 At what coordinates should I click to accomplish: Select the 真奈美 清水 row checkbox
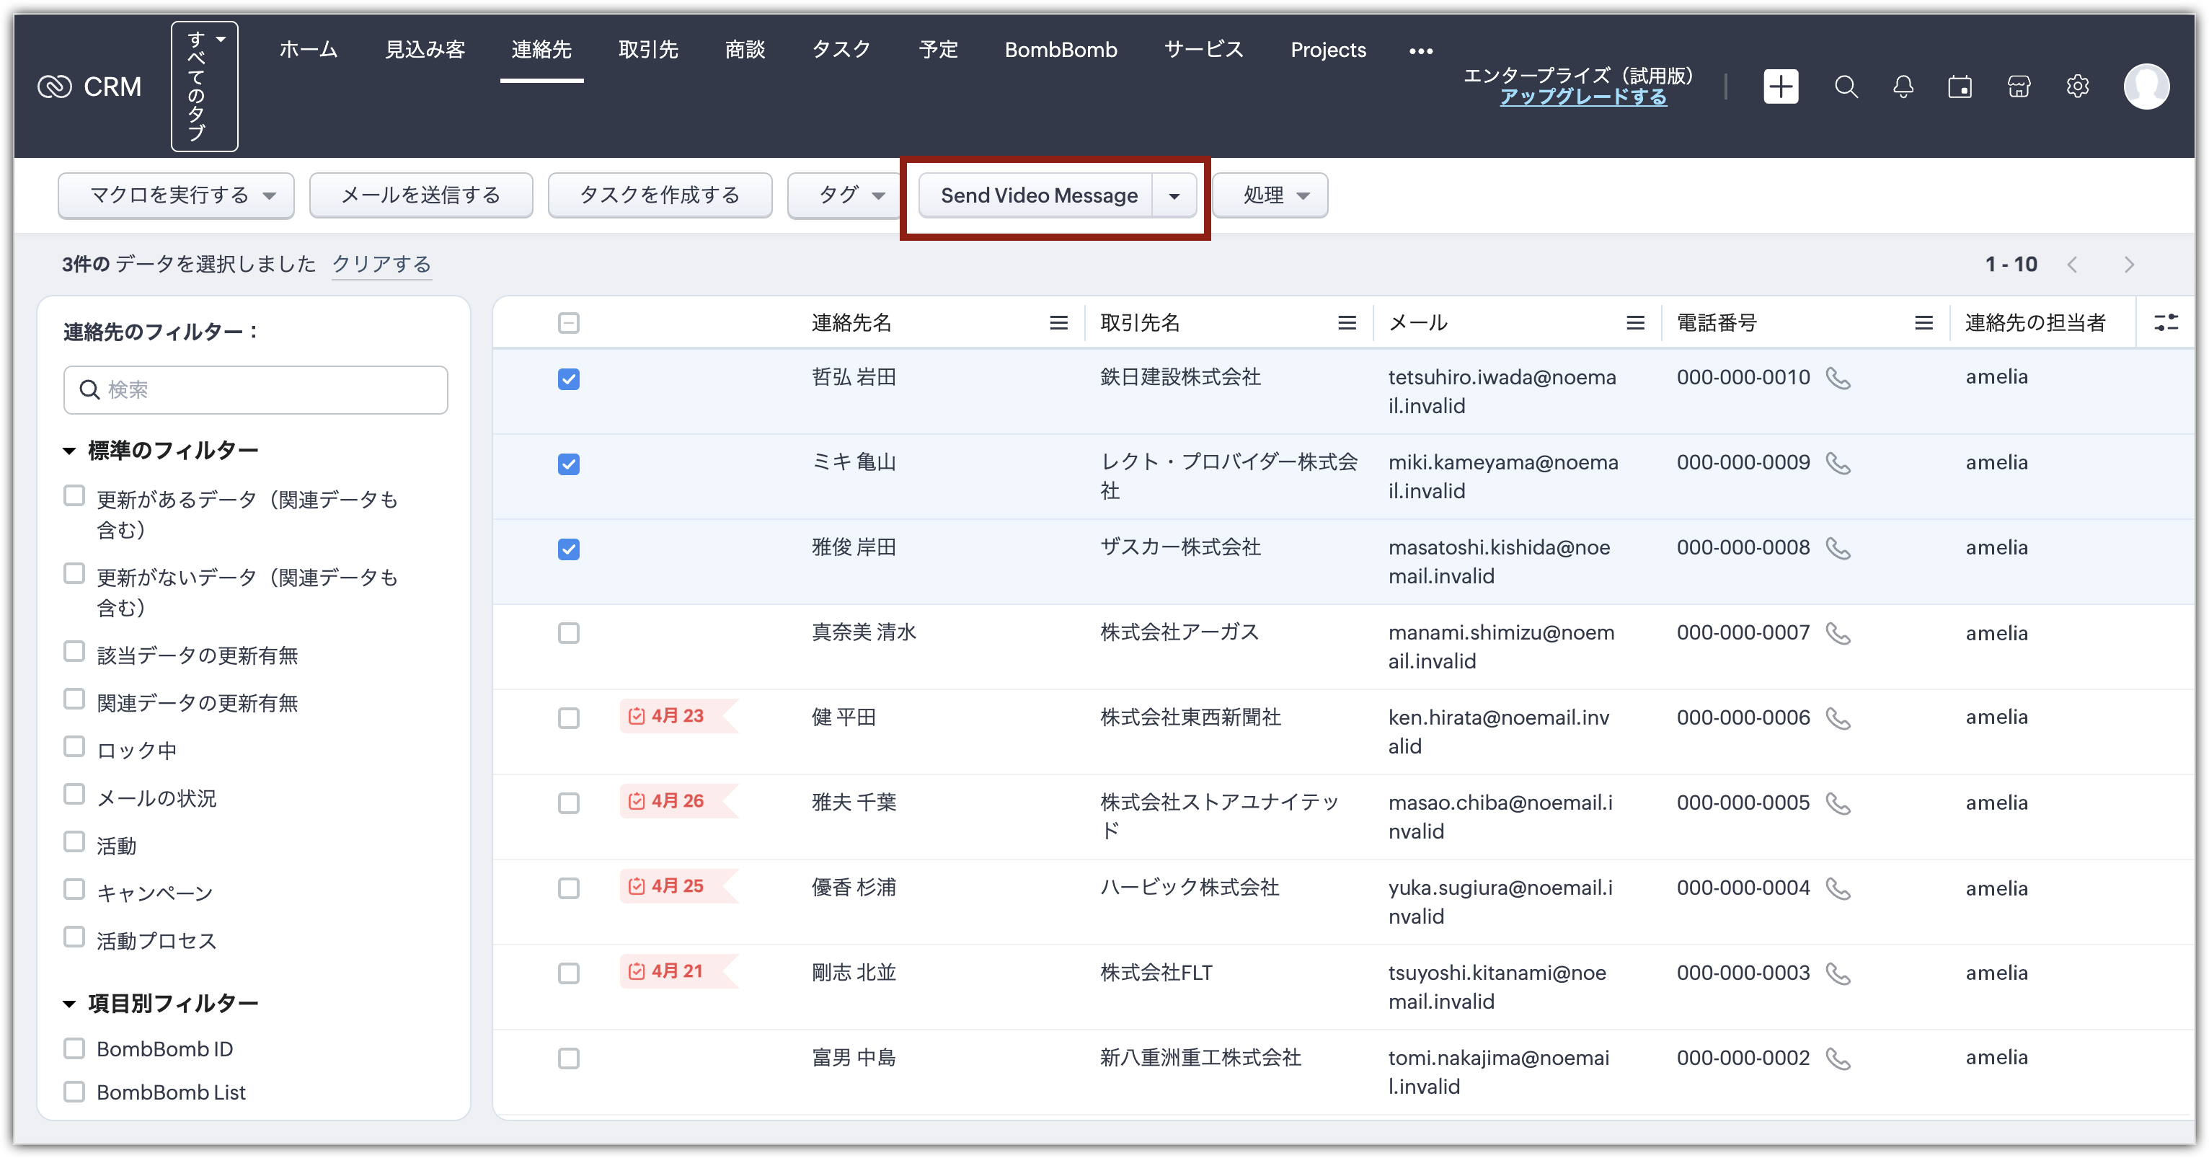(x=569, y=634)
